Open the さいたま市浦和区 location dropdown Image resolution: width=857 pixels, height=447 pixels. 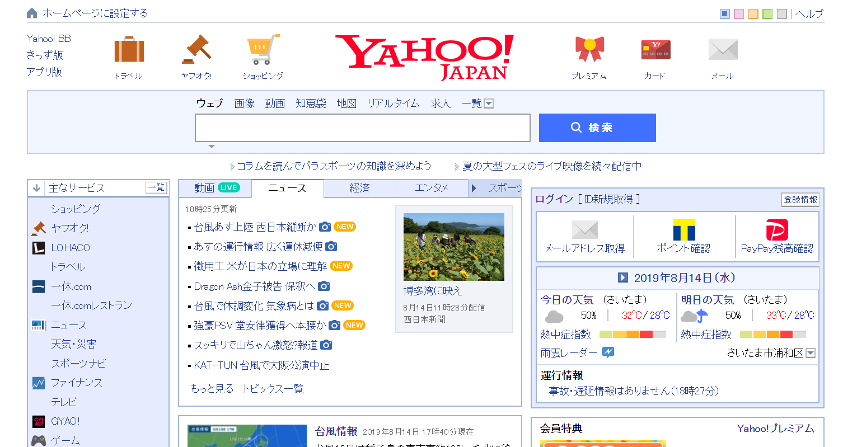click(x=811, y=353)
